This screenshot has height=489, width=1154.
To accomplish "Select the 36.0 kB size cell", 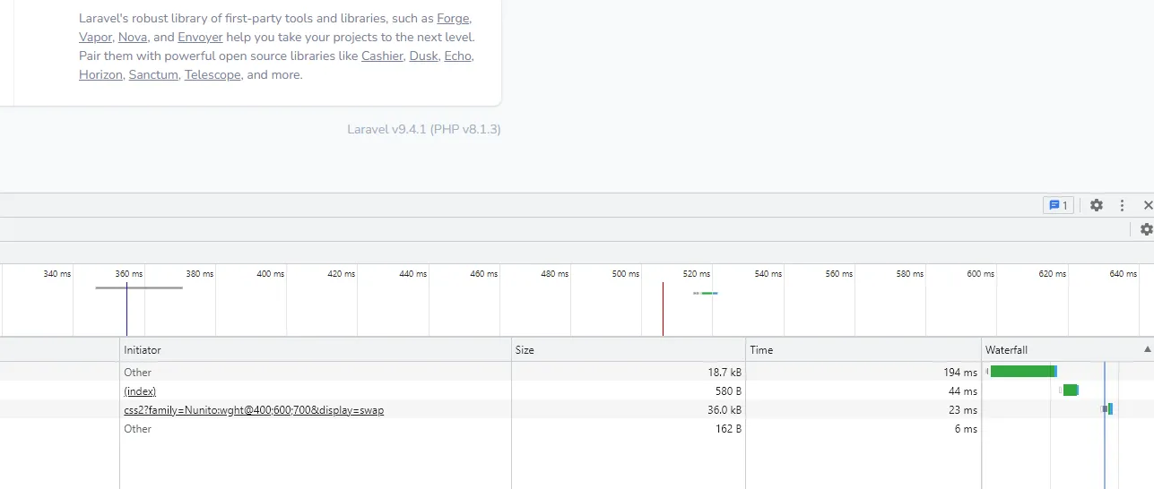I will (629, 409).
